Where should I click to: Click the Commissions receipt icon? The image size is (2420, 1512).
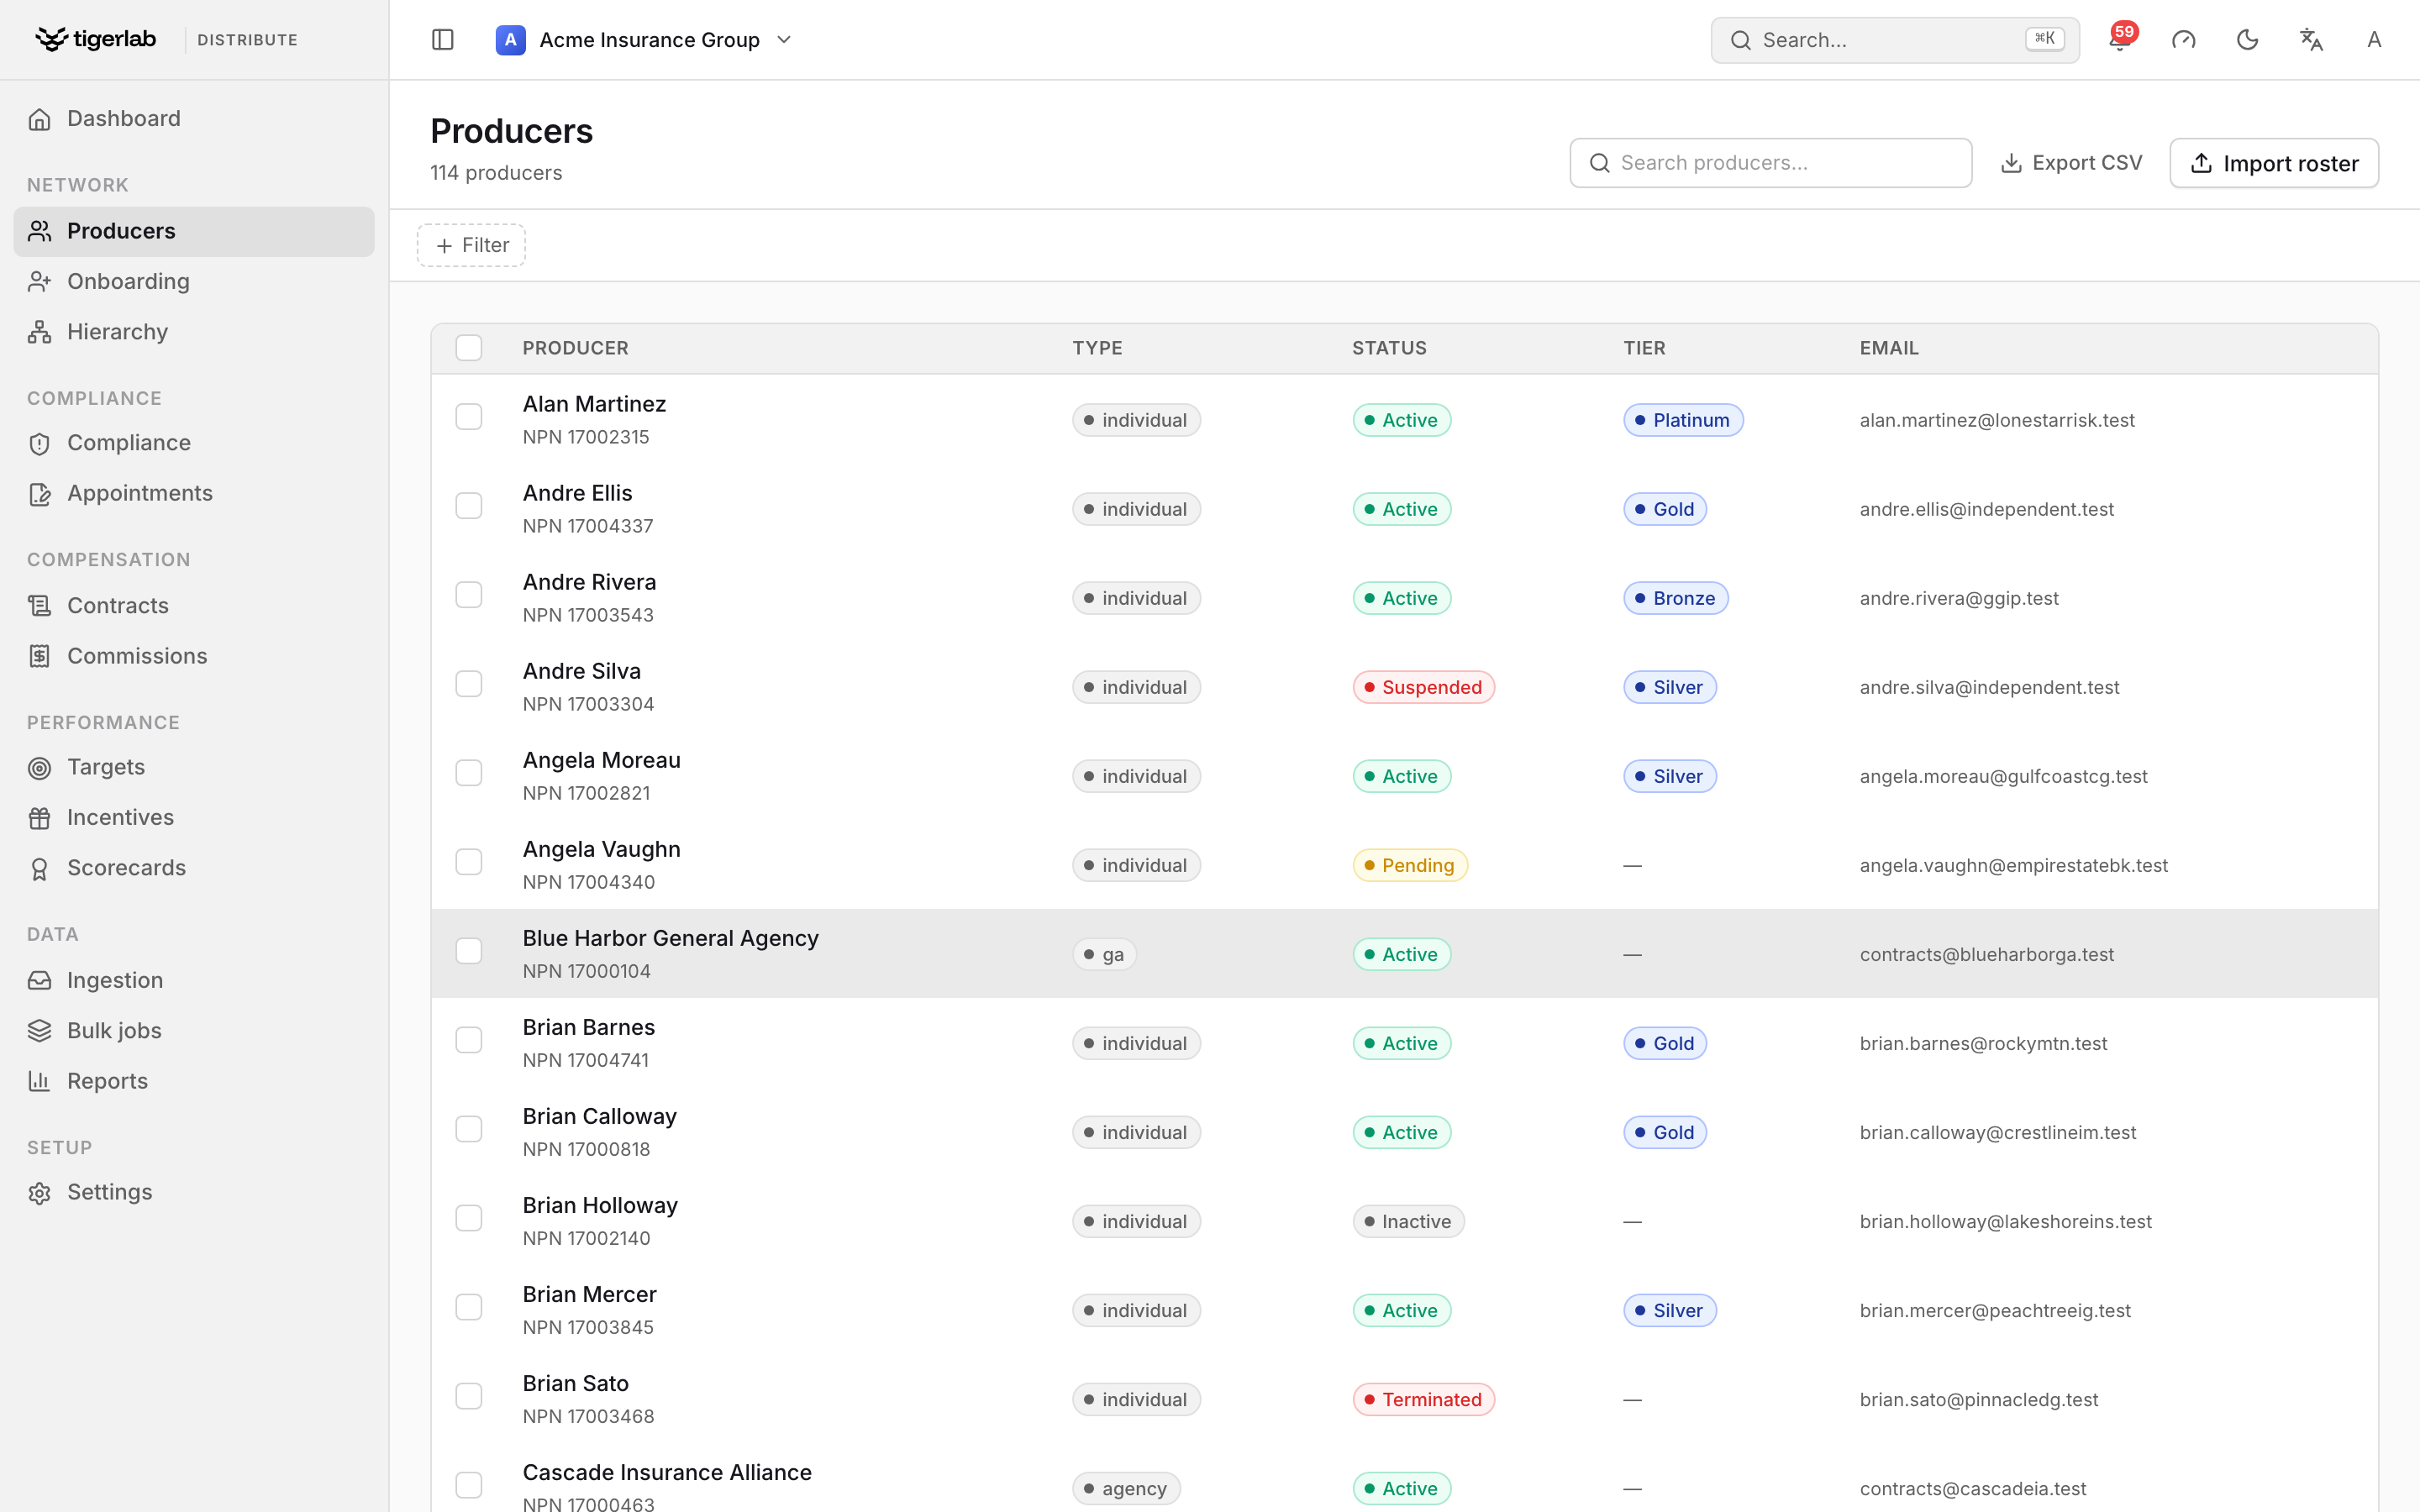(40, 656)
